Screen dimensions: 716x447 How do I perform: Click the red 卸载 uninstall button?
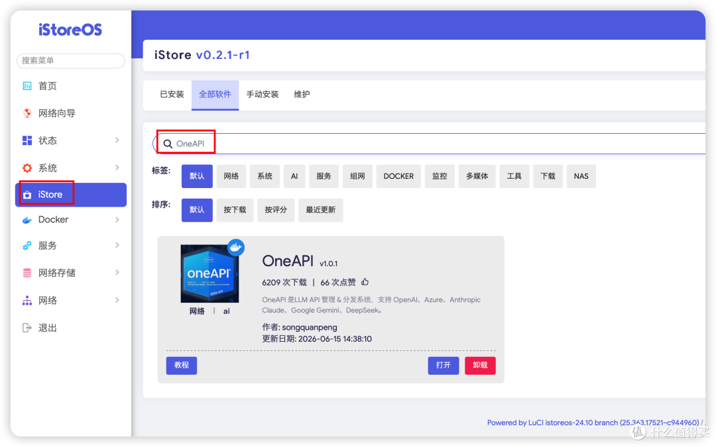[481, 366]
